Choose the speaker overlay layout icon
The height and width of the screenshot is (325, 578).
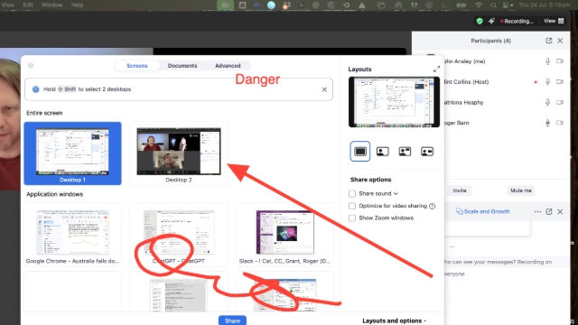tap(383, 151)
